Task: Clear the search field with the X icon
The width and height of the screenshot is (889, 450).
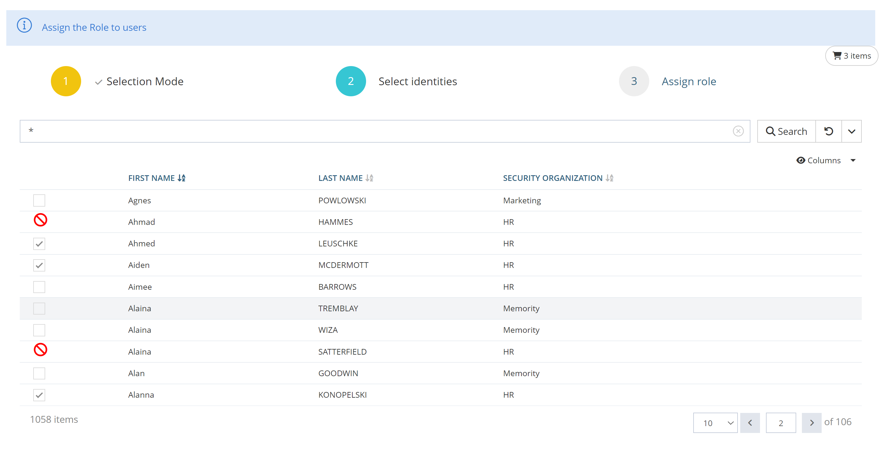Action: pyautogui.click(x=738, y=131)
